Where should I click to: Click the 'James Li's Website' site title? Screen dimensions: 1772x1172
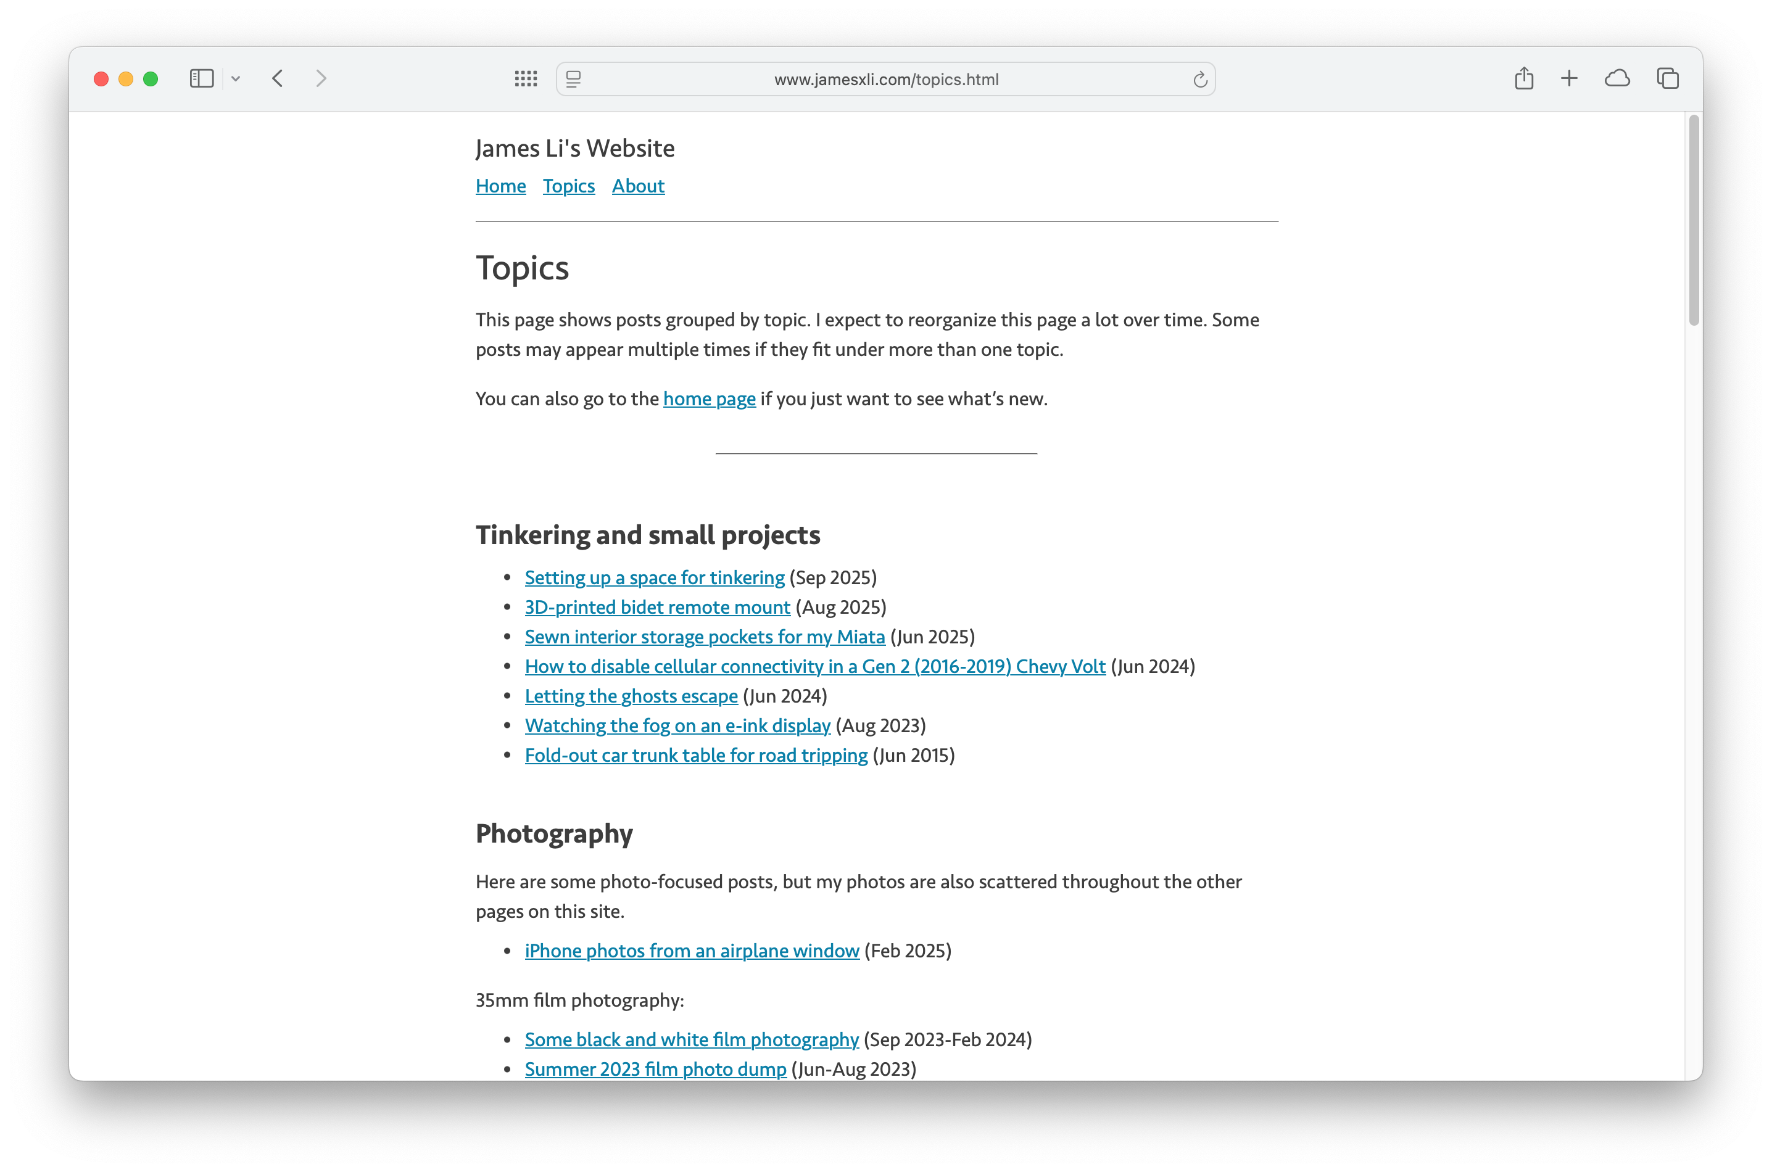[575, 149]
